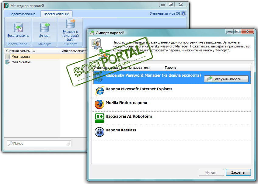Click the Имя пользователя column header
This screenshot has width=258, height=184.
74,51
